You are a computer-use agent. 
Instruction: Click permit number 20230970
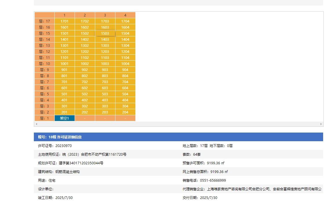point(63,146)
